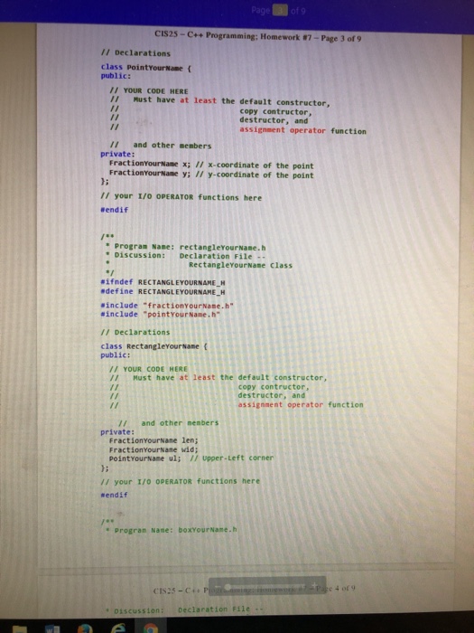Click the text 'Program Name: rectangleYourName.h'
The width and height of the screenshot is (474, 633).
coord(191,246)
